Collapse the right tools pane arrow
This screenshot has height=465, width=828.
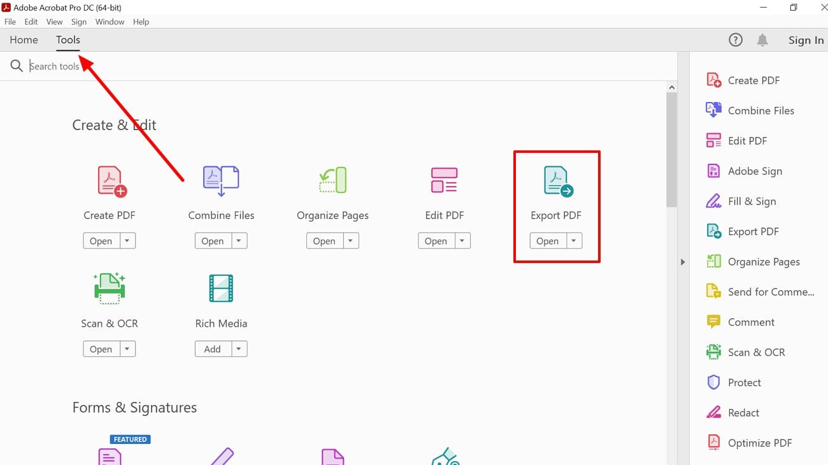click(683, 262)
